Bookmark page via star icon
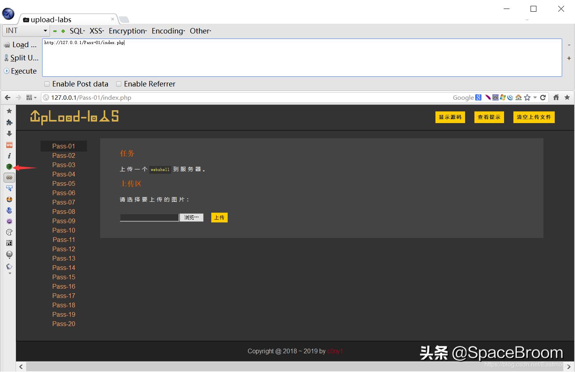The width and height of the screenshot is (575, 372). click(x=527, y=97)
